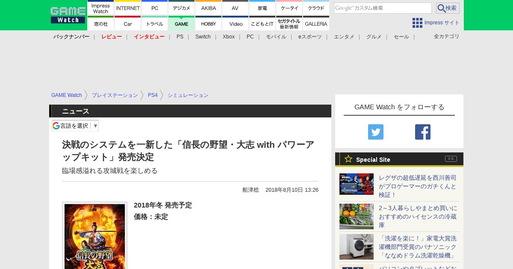This screenshot has height=269, width=513.
Task: Open デジカメ Watch tab
Action: 182,8
